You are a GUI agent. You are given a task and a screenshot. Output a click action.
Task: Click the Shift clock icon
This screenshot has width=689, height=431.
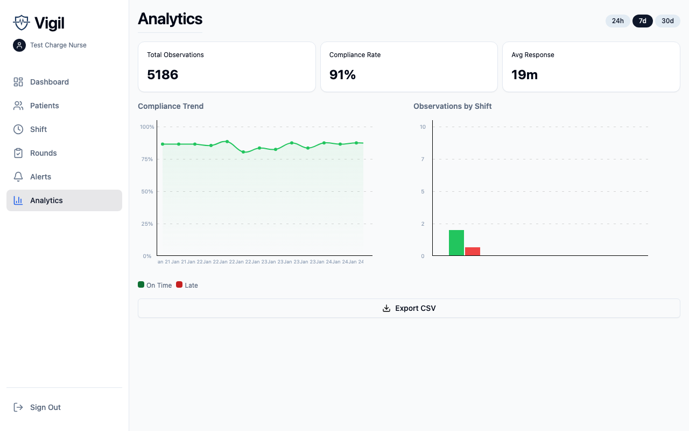click(18, 129)
